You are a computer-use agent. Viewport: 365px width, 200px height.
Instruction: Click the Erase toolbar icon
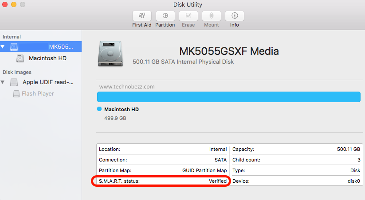(188, 16)
